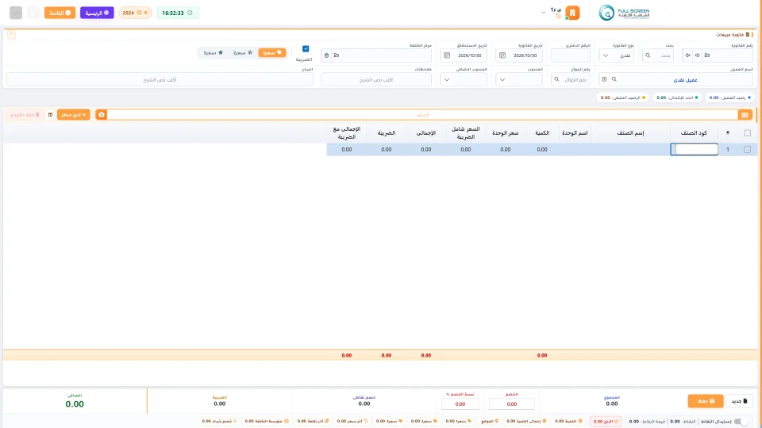Uncheck the الضريبة tax checkbox

(x=306, y=48)
